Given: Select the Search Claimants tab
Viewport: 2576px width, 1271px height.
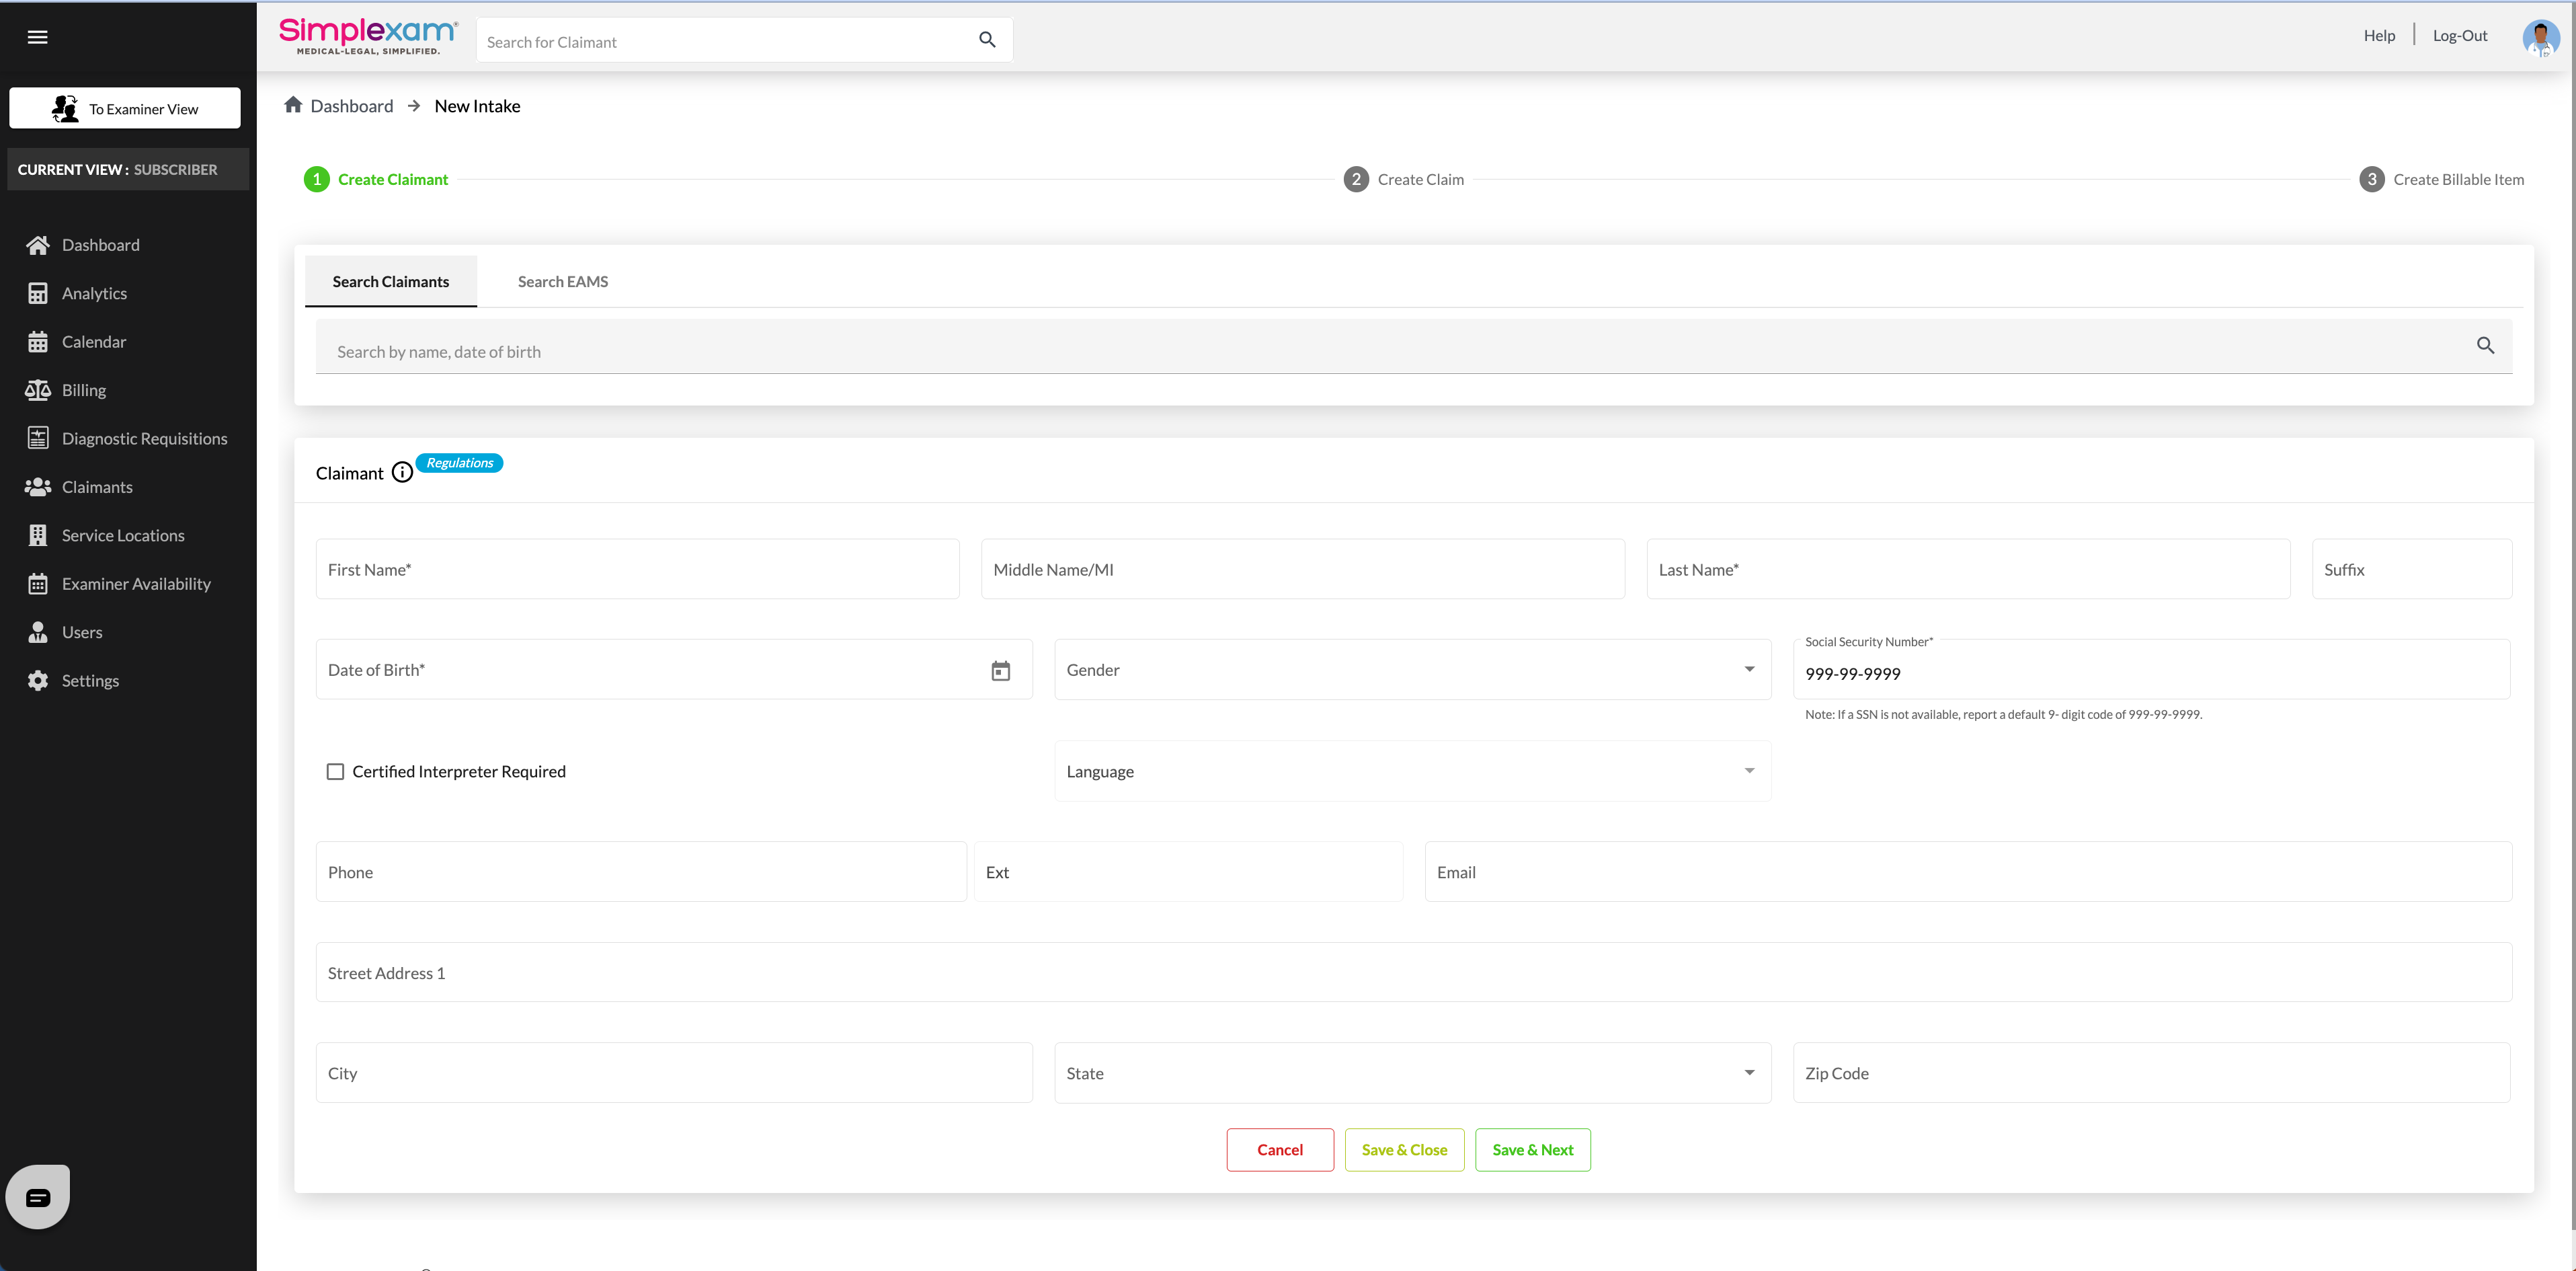Looking at the screenshot, I should (x=390, y=282).
